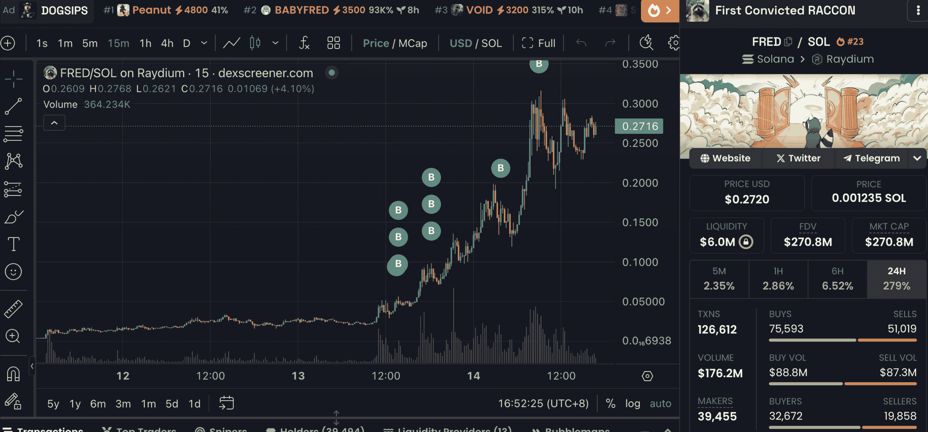Open the Peanut trending token
The height and width of the screenshot is (432, 928).
(166, 10)
